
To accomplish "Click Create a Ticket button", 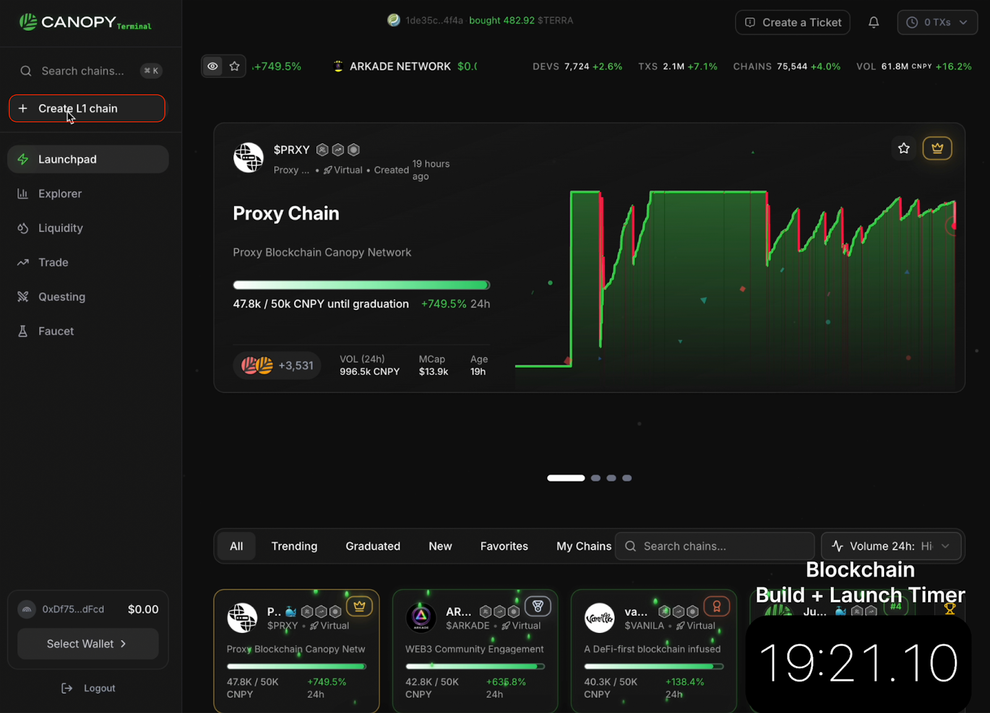I will pos(793,22).
